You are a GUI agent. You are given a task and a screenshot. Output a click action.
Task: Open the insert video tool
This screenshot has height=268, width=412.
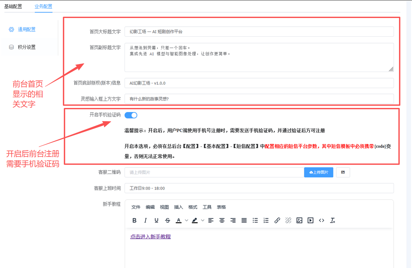[310, 220]
